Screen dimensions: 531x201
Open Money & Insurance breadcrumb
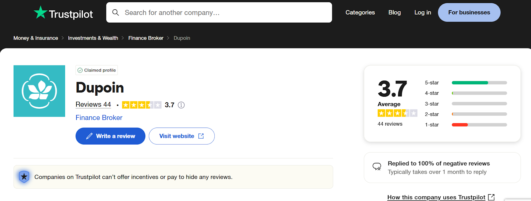pyautogui.click(x=36, y=38)
